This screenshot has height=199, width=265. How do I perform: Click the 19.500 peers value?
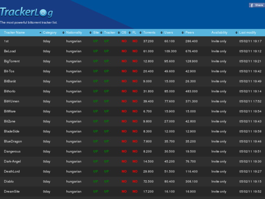191,151
